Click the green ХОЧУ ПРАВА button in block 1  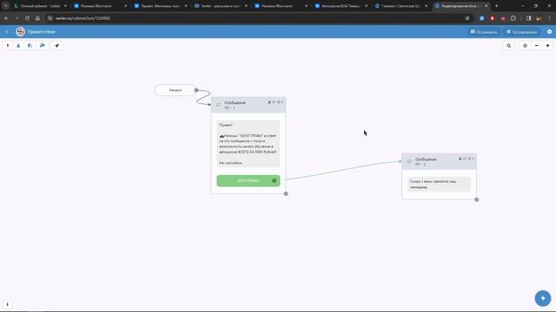tap(248, 181)
